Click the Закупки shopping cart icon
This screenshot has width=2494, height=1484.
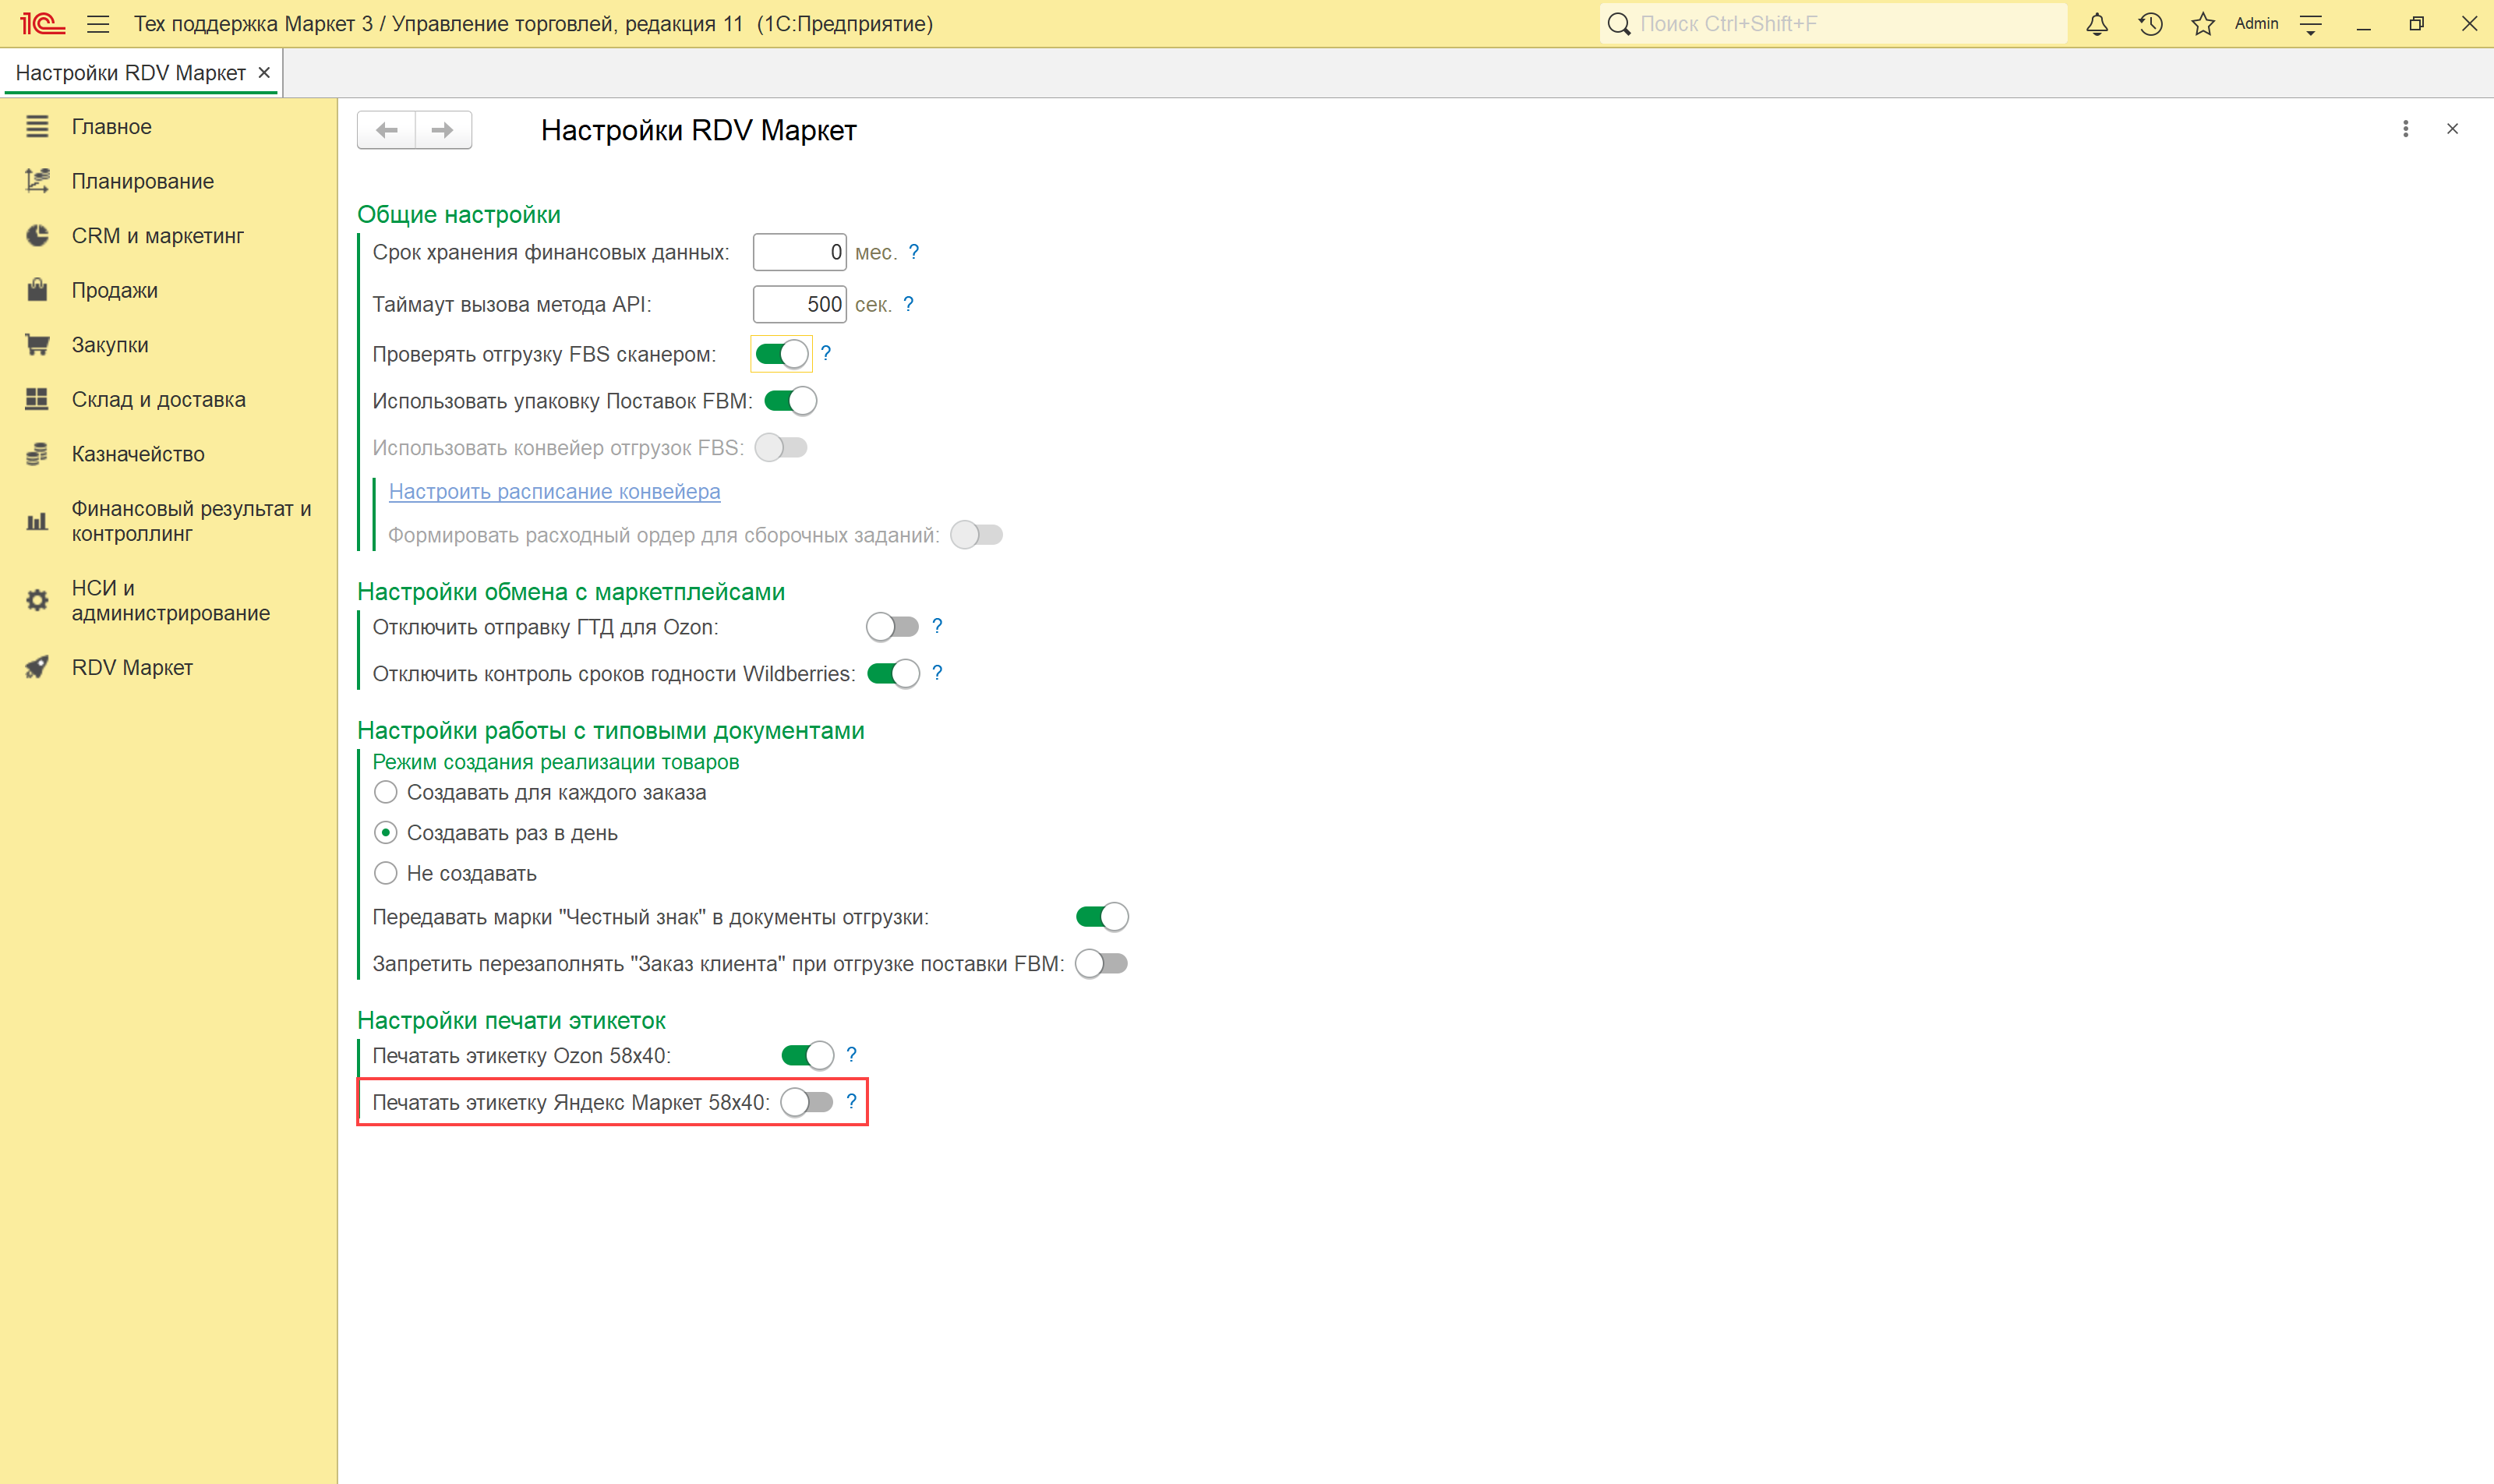pos(37,345)
